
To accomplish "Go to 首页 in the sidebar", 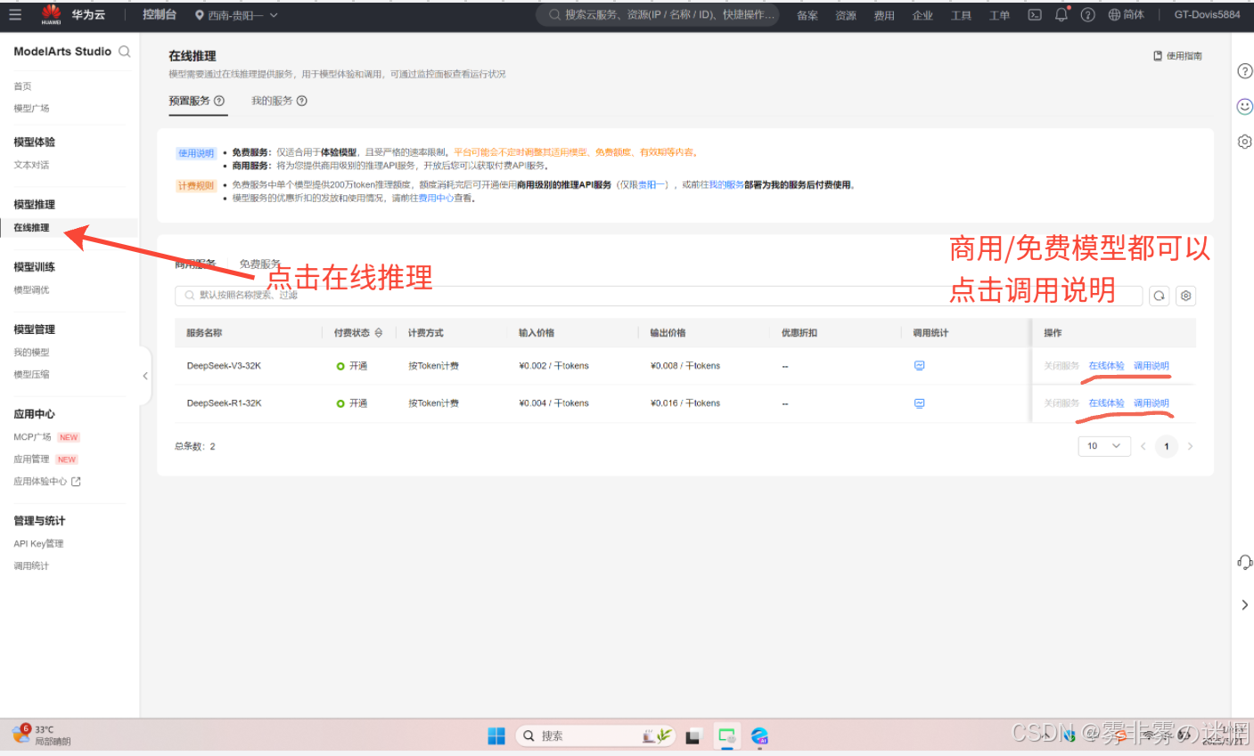I will click(x=22, y=86).
